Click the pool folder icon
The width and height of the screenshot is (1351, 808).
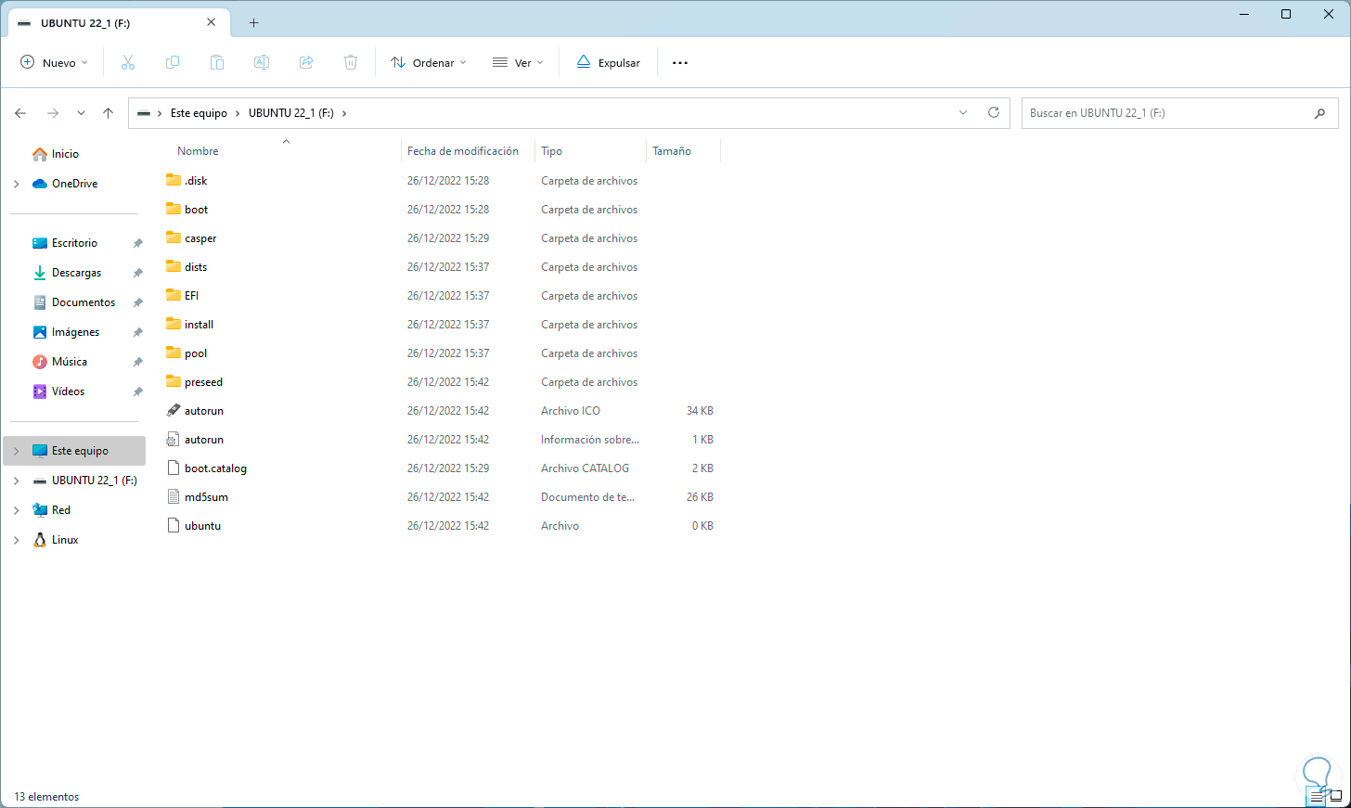click(x=174, y=353)
